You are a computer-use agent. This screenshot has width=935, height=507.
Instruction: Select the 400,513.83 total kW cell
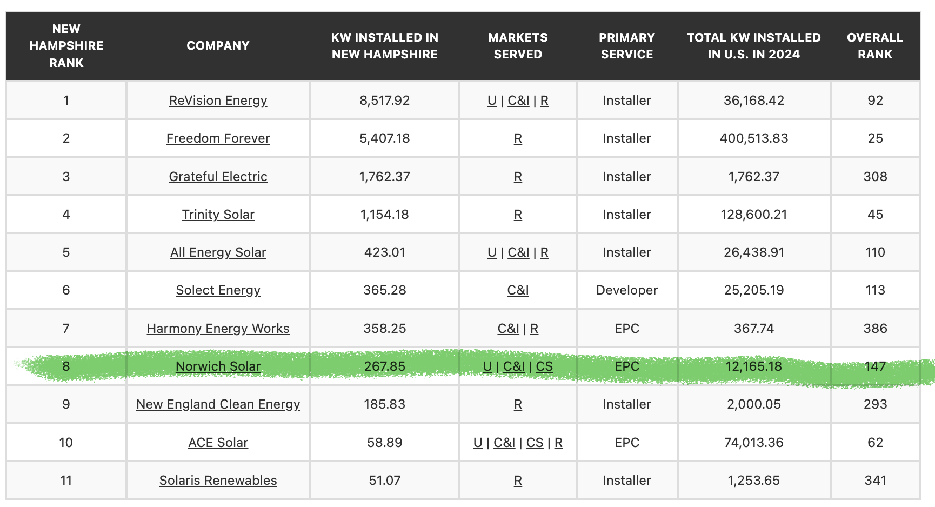pos(754,138)
